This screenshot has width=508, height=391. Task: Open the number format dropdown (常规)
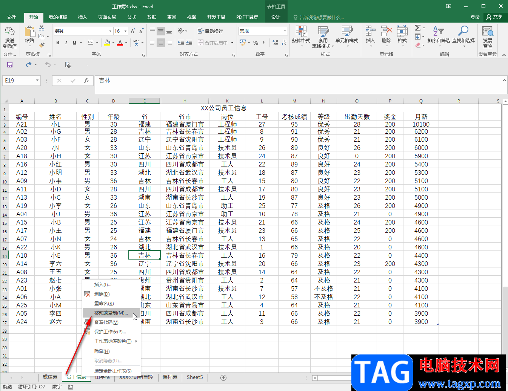(x=285, y=31)
